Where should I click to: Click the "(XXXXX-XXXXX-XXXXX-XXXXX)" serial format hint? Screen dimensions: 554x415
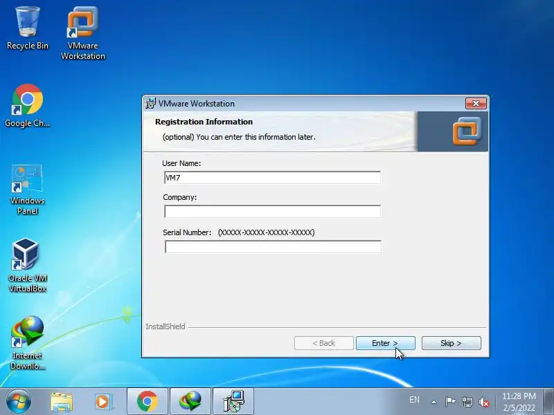[x=266, y=232]
